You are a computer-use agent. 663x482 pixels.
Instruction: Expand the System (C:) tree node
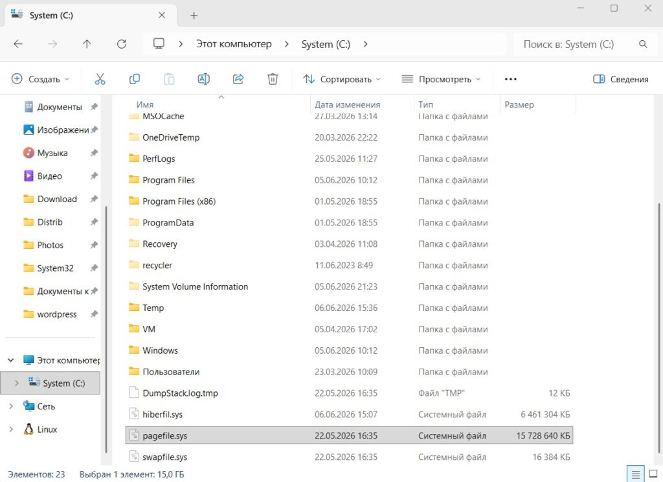pos(16,383)
